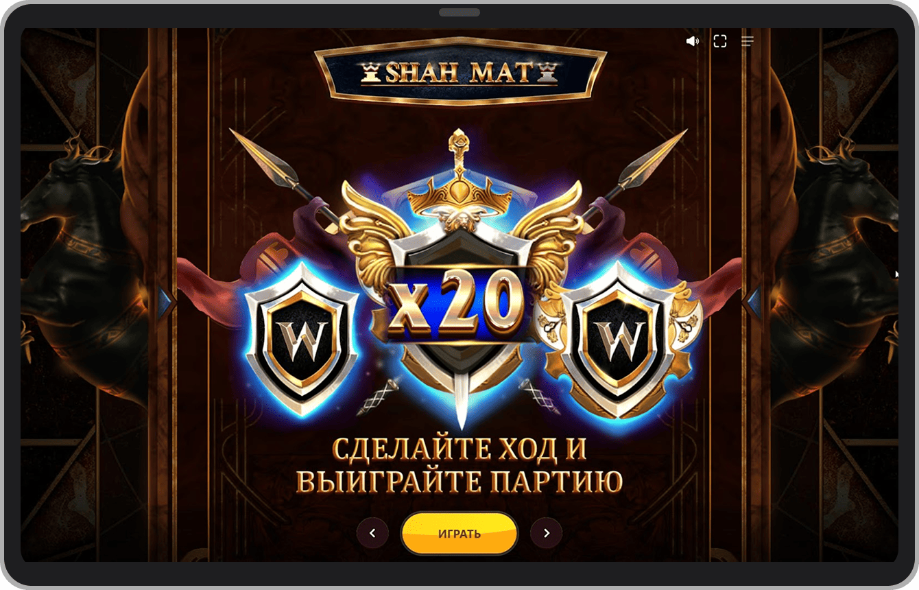The height and width of the screenshot is (590, 919).
Task: Mute the game sound speaker icon
Action: (x=693, y=42)
